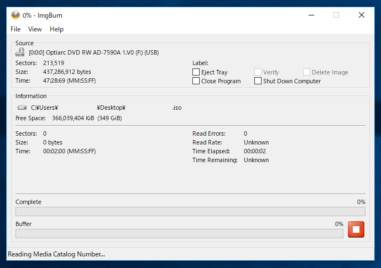This screenshot has width=381, height=268.
Task: Toggle the Verify checkbox
Action: 258,72
